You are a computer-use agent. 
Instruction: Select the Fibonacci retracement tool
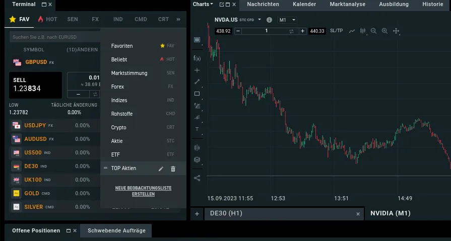click(x=197, y=106)
